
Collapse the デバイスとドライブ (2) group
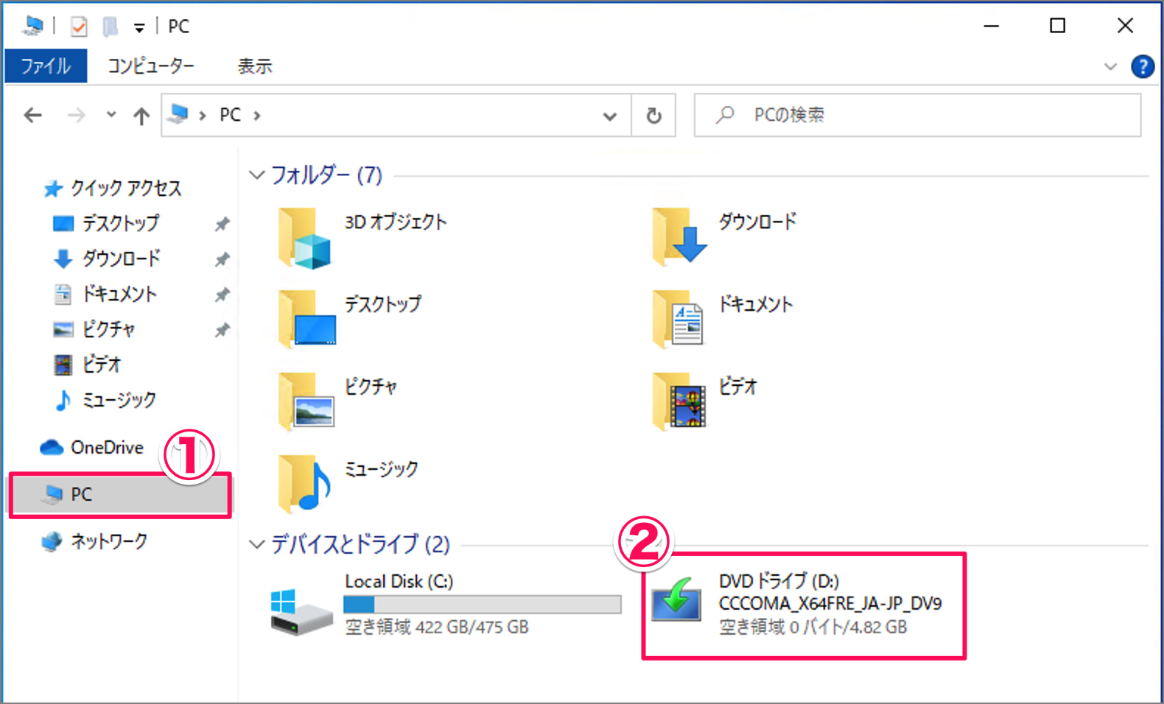256,545
